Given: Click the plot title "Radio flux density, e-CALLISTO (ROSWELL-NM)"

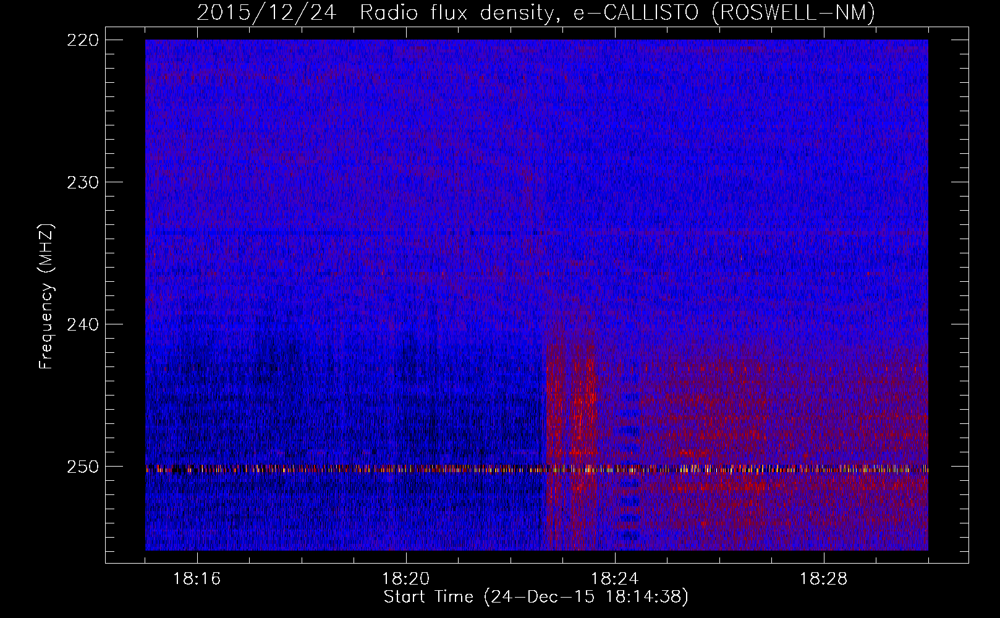Looking at the screenshot, I should point(617,12).
